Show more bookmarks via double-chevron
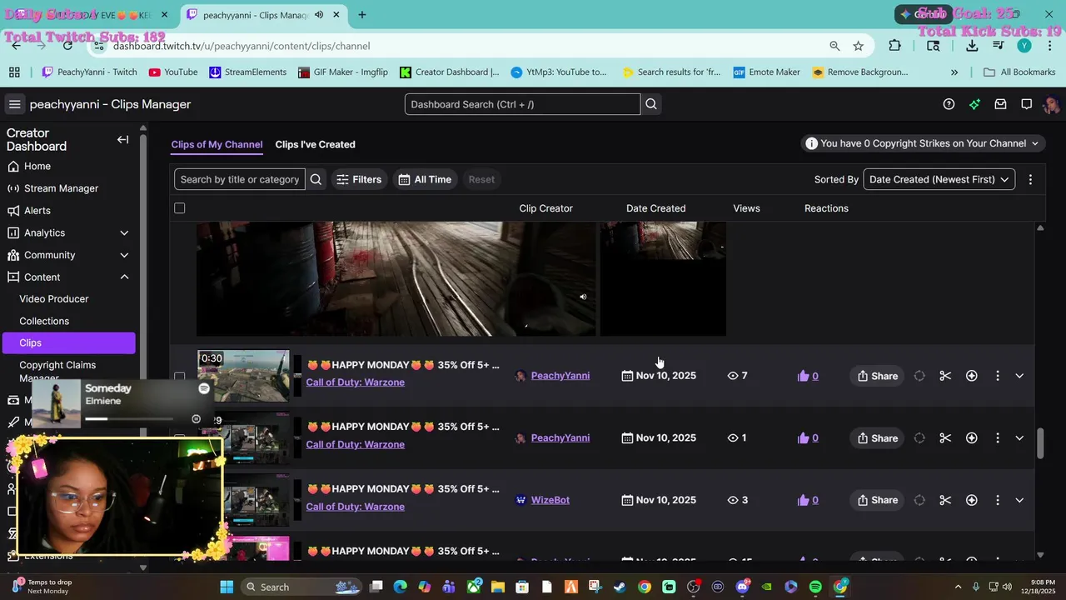The height and width of the screenshot is (600, 1066). (954, 72)
